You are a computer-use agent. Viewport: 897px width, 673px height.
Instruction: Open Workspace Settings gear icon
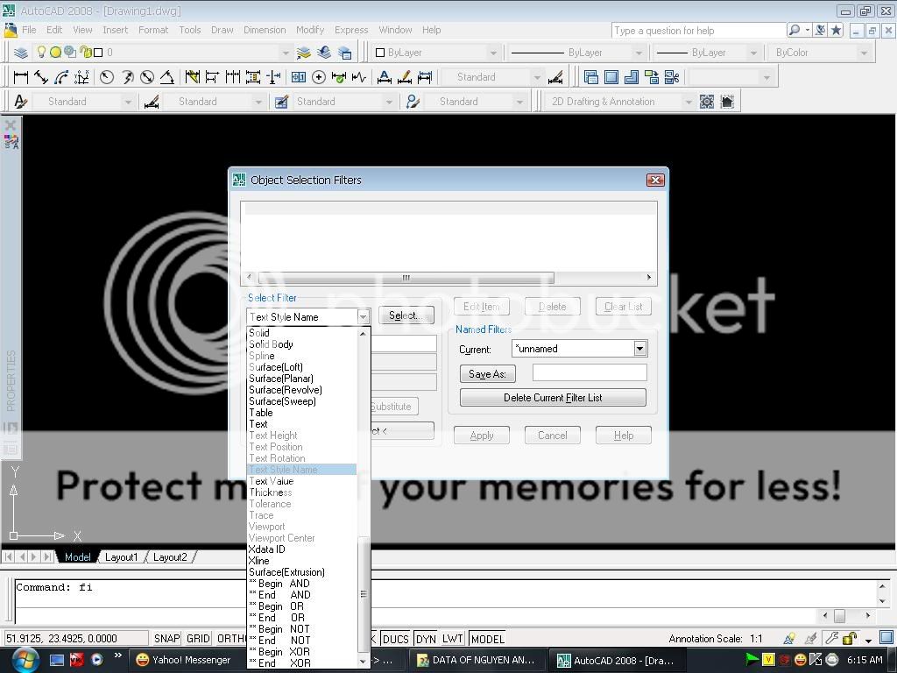coord(707,102)
